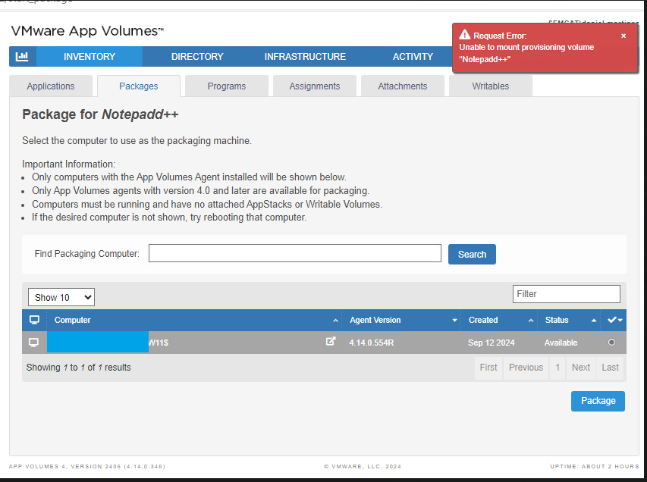
Task: Click the Search button
Action: [472, 255]
